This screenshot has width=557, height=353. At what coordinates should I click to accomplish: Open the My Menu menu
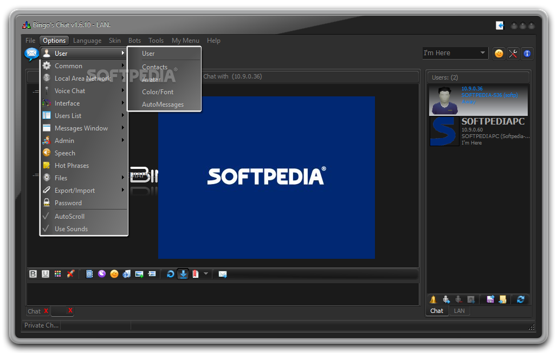185,41
